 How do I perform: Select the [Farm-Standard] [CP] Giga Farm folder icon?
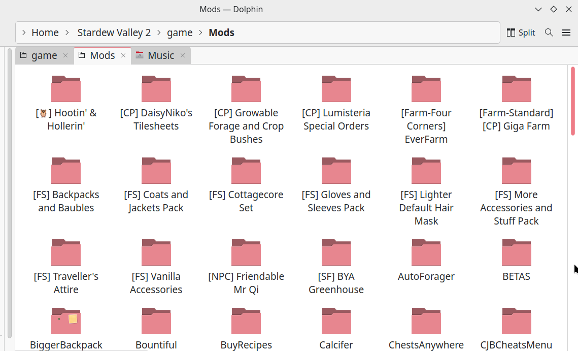point(517,89)
